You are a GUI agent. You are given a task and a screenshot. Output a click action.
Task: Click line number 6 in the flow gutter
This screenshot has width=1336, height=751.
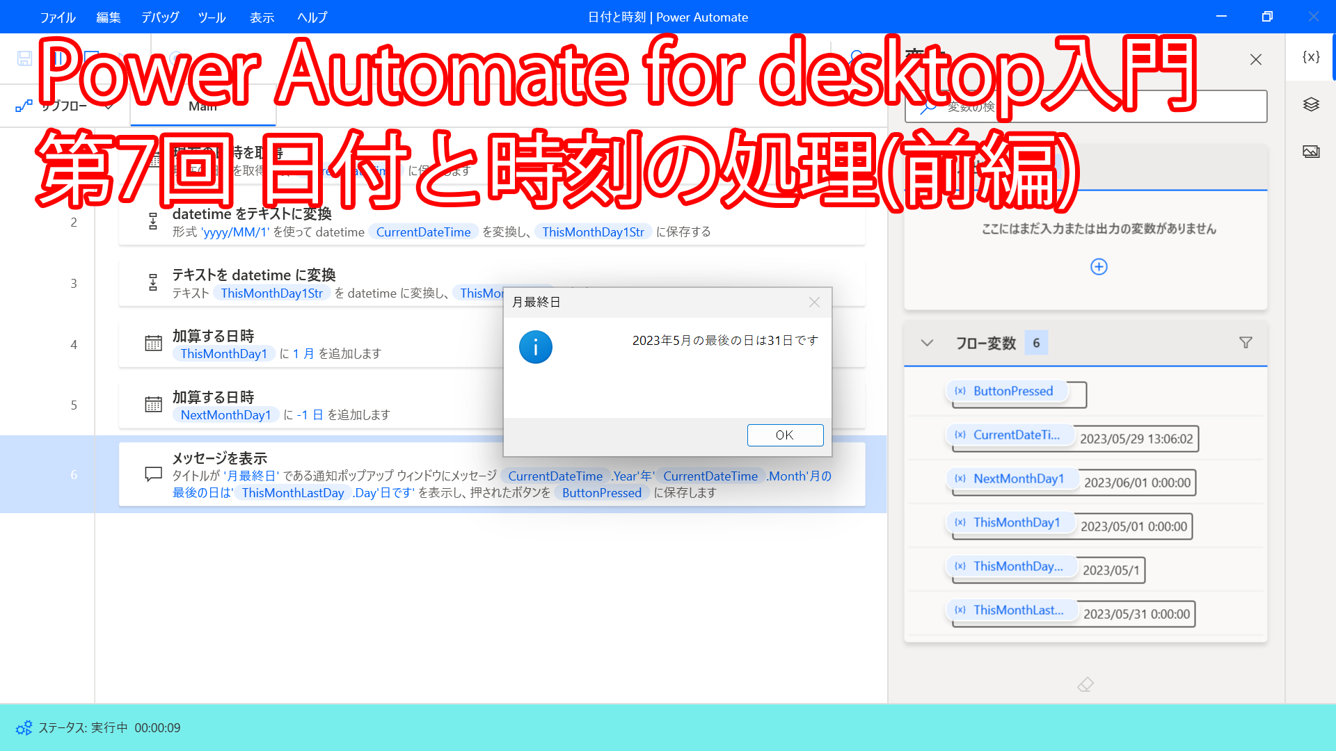(74, 475)
